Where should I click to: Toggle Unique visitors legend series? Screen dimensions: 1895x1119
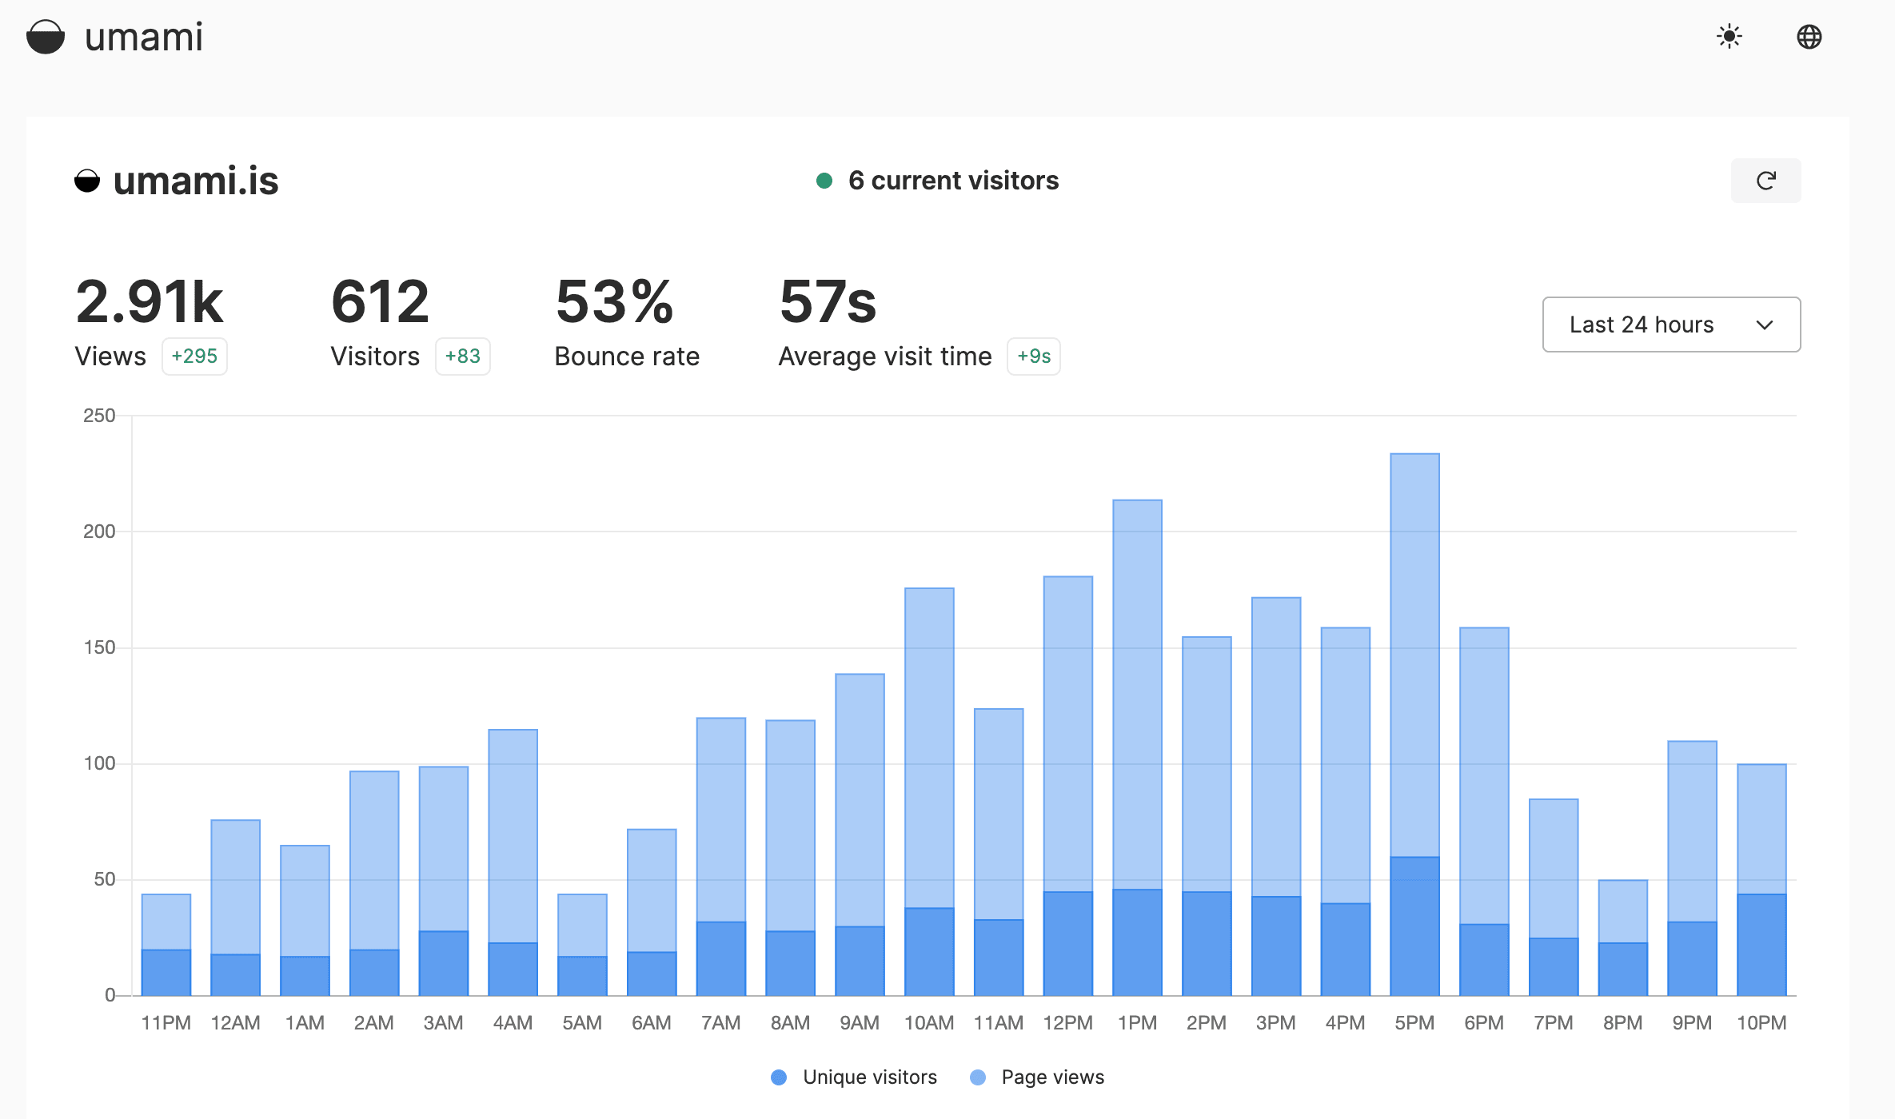(x=869, y=1077)
